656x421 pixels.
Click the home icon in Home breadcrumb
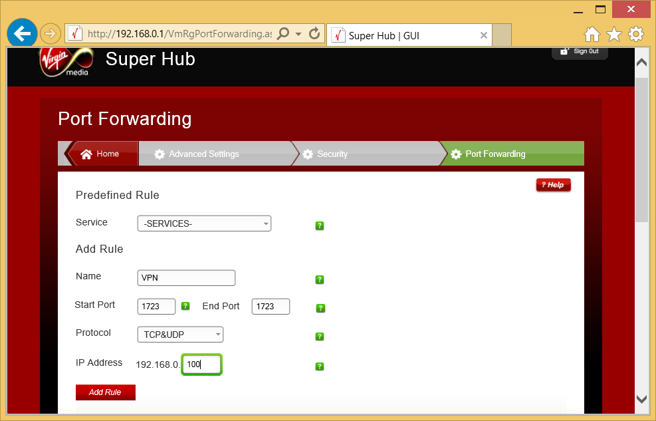pyautogui.click(x=86, y=154)
